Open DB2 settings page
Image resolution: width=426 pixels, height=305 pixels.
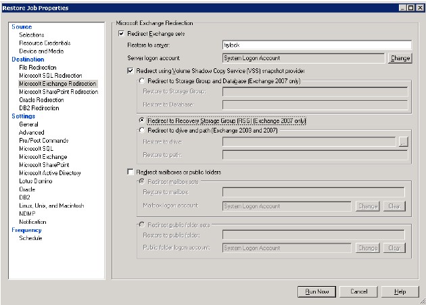tap(24, 197)
